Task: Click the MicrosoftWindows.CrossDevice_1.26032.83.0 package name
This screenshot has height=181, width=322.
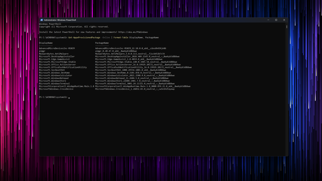Action: point(135,89)
